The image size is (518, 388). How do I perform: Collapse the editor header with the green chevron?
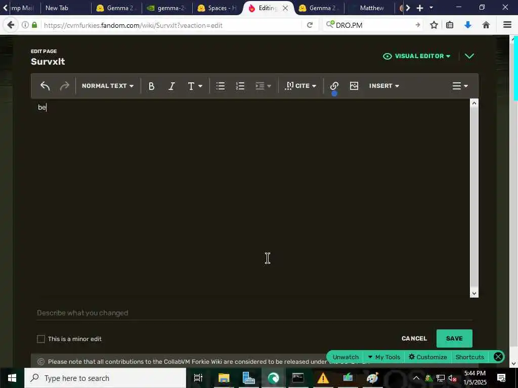[x=469, y=56]
